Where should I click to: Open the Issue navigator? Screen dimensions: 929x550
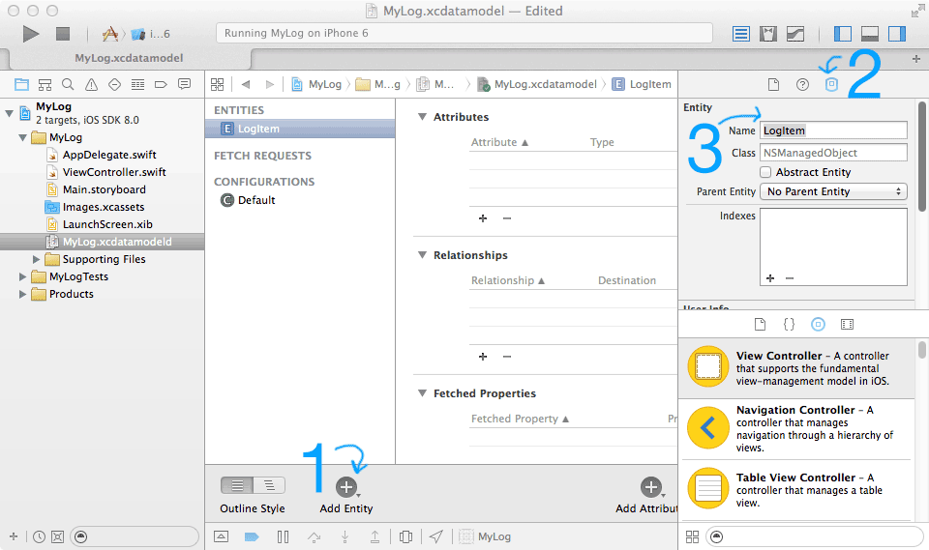pyautogui.click(x=91, y=85)
